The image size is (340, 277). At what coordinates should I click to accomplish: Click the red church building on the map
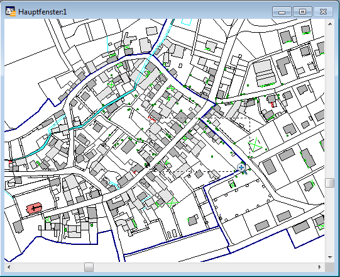click(x=34, y=208)
